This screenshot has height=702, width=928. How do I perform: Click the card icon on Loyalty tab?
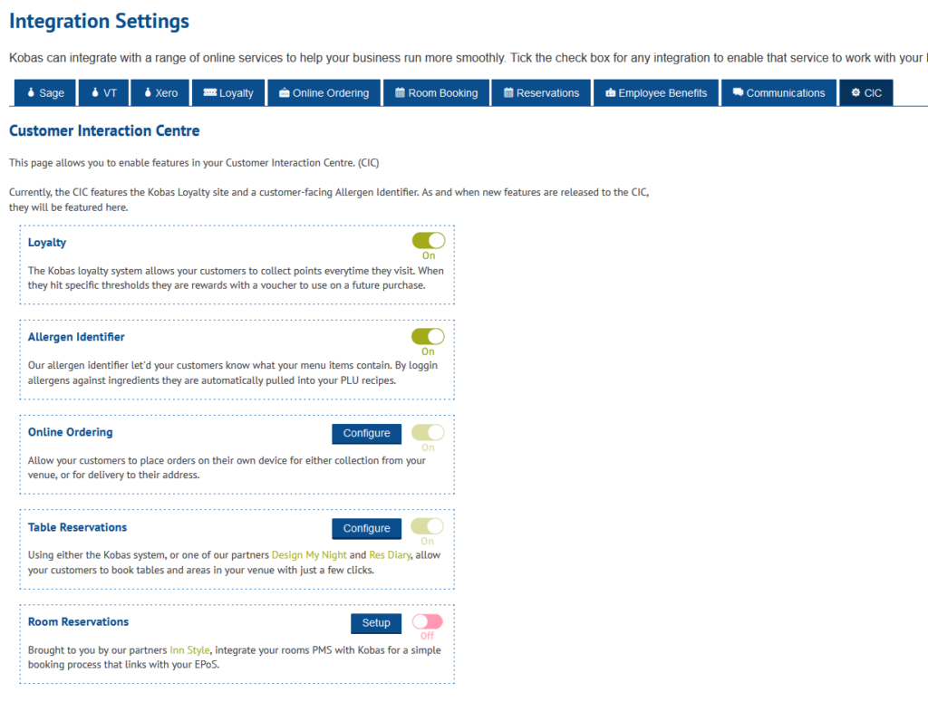(209, 93)
